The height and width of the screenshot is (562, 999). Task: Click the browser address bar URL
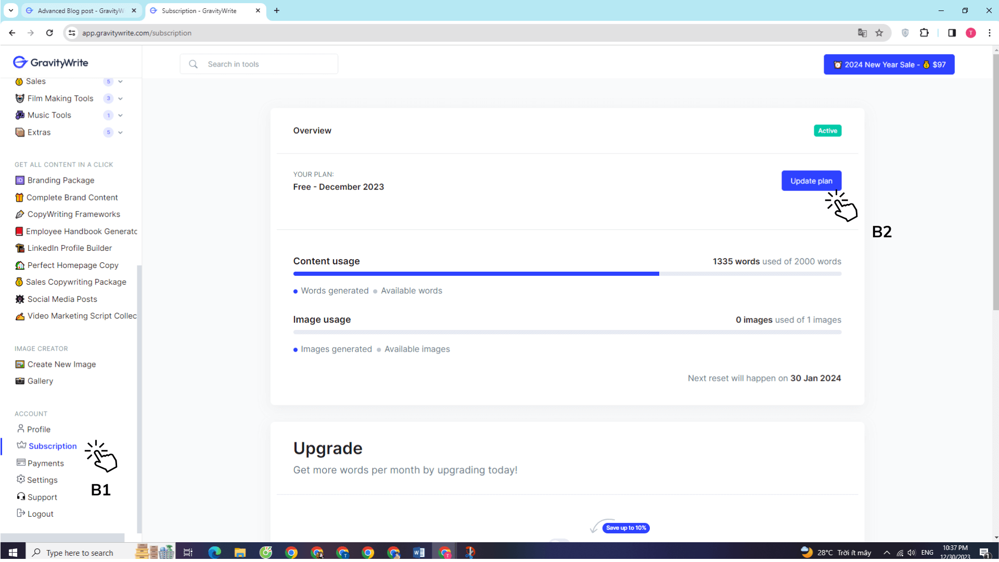tap(137, 33)
